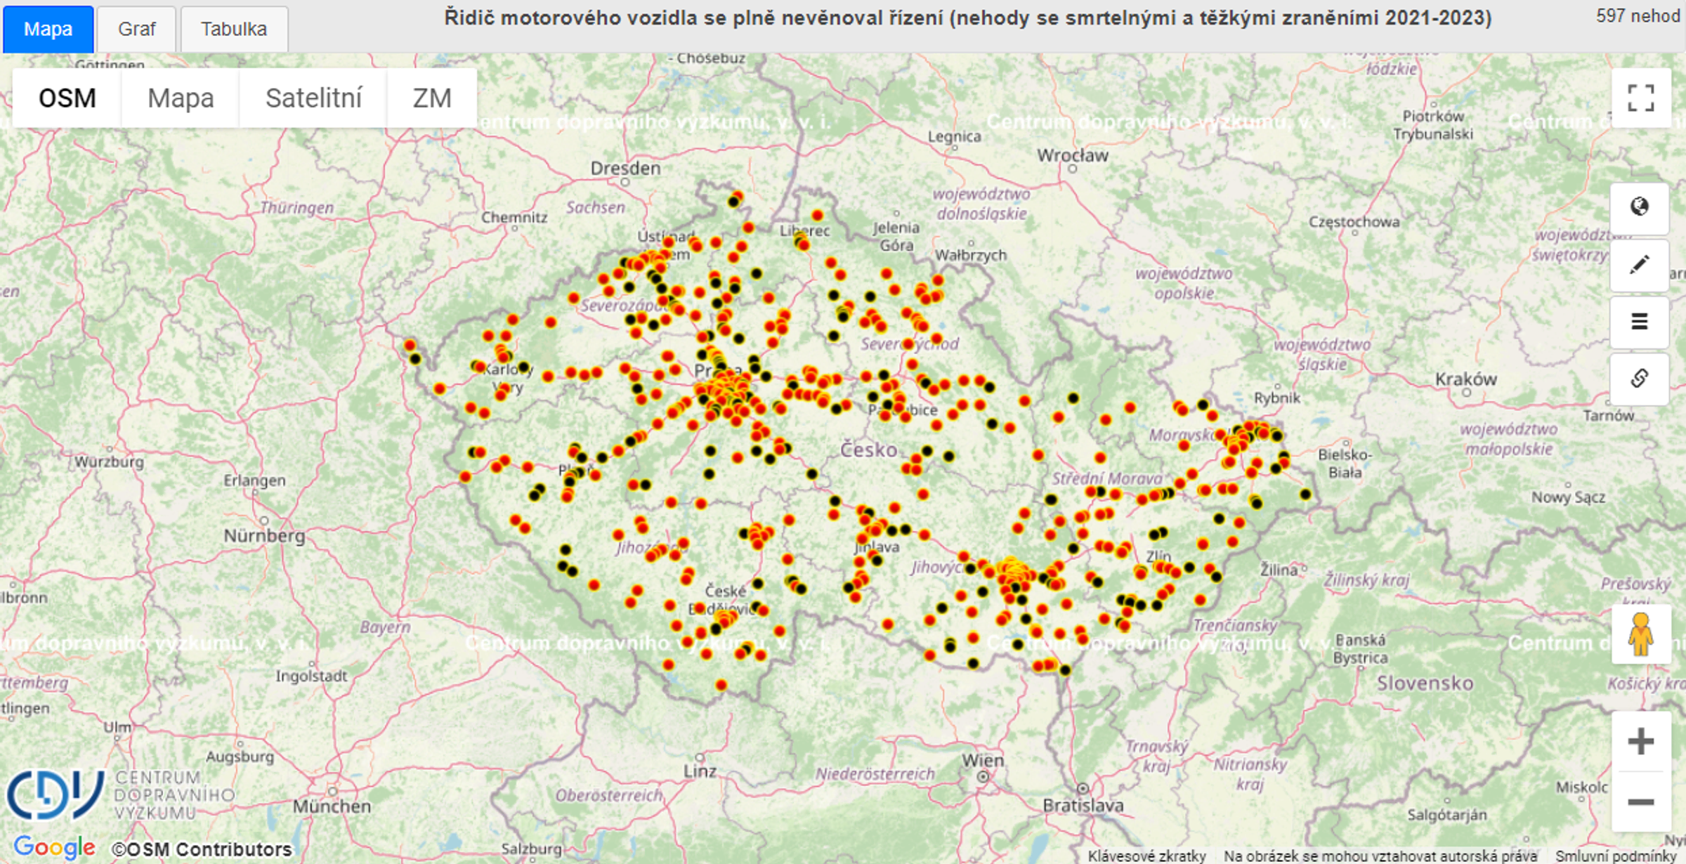Click the globe icon button
Image resolution: width=1686 pixels, height=864 pixels.
[1640, 207]
